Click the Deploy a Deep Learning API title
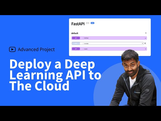The width and height of the screenshot is (161, 121). pos(55,75)
